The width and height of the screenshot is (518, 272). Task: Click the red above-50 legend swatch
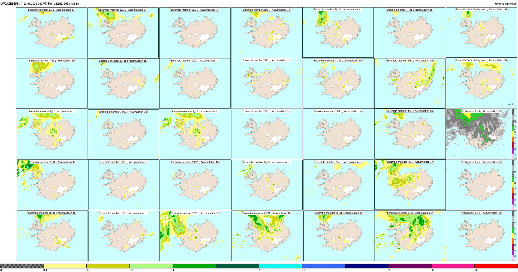(x=496, y=266)
